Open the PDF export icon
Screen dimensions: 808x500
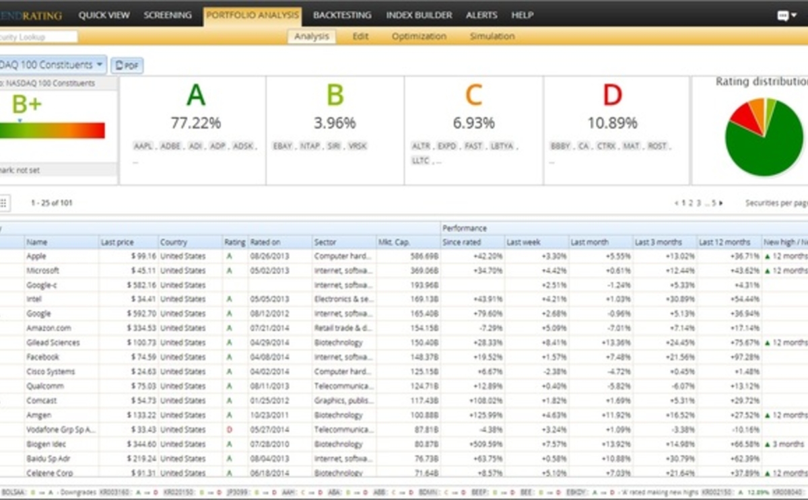pyautogui.click(x=127, y=65)
